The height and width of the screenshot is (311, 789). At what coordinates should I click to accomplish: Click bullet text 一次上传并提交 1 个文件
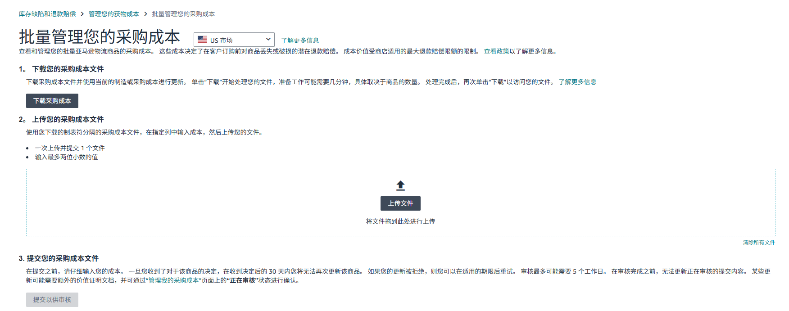pyautogui.click(x=70, y=148)
